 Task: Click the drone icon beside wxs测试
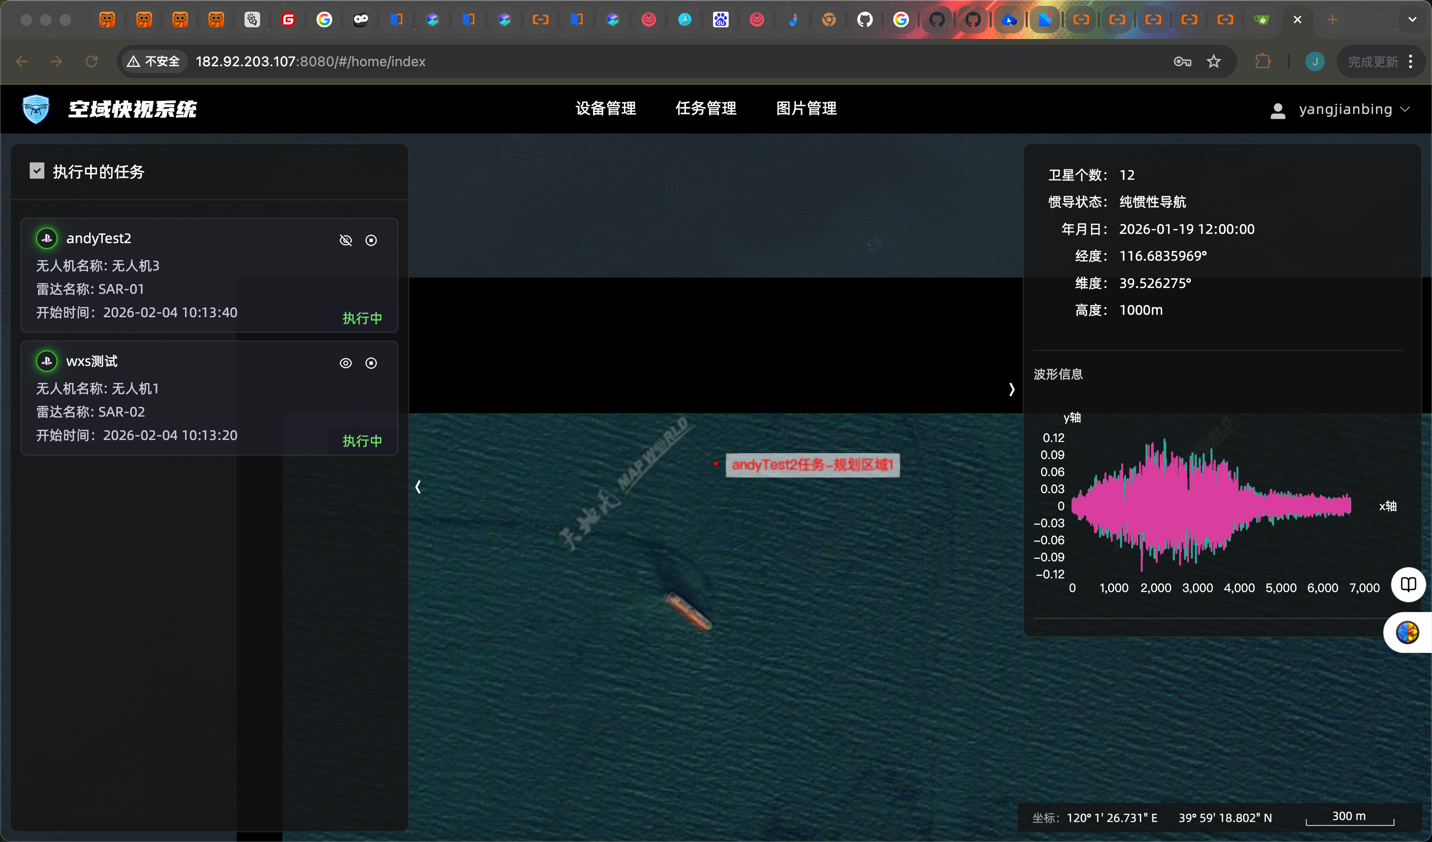click(47, 361)
